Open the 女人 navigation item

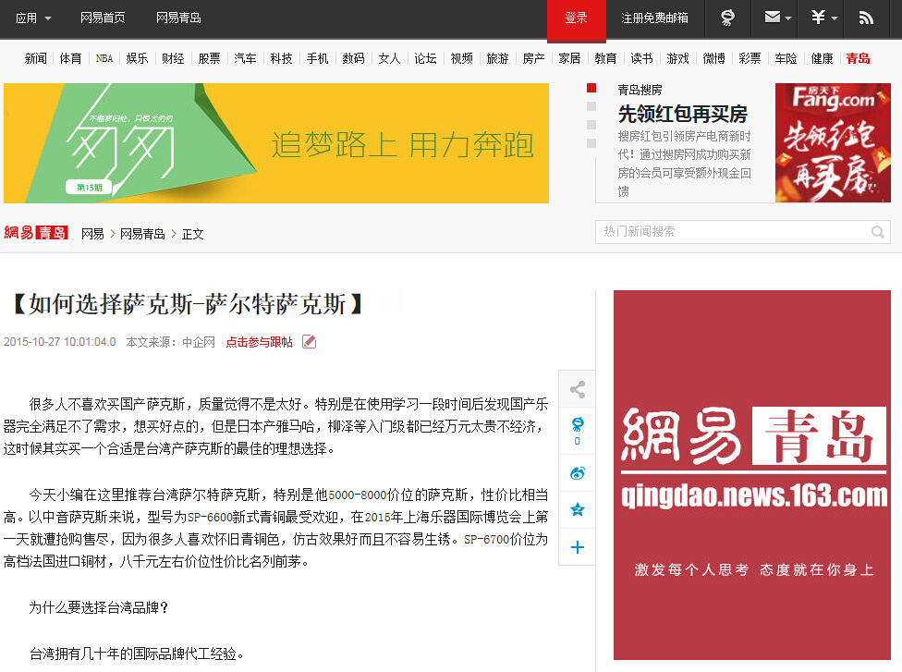click(x=389, y=58)
